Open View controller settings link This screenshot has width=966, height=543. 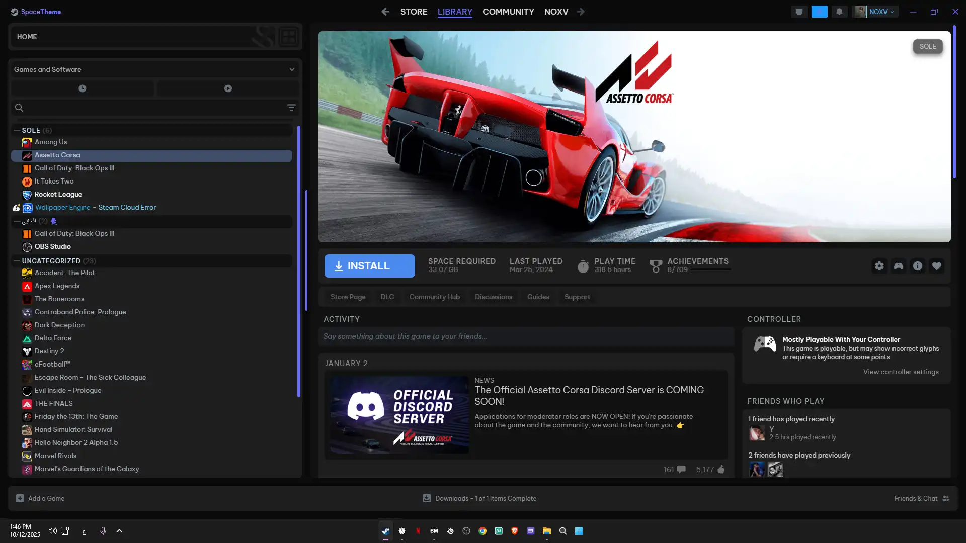pyautogui.click(x=901, y=372)
